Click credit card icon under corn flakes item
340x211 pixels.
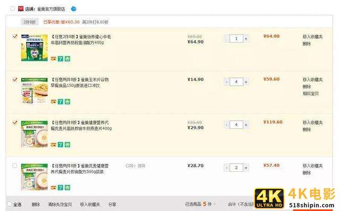coord(53,101)
